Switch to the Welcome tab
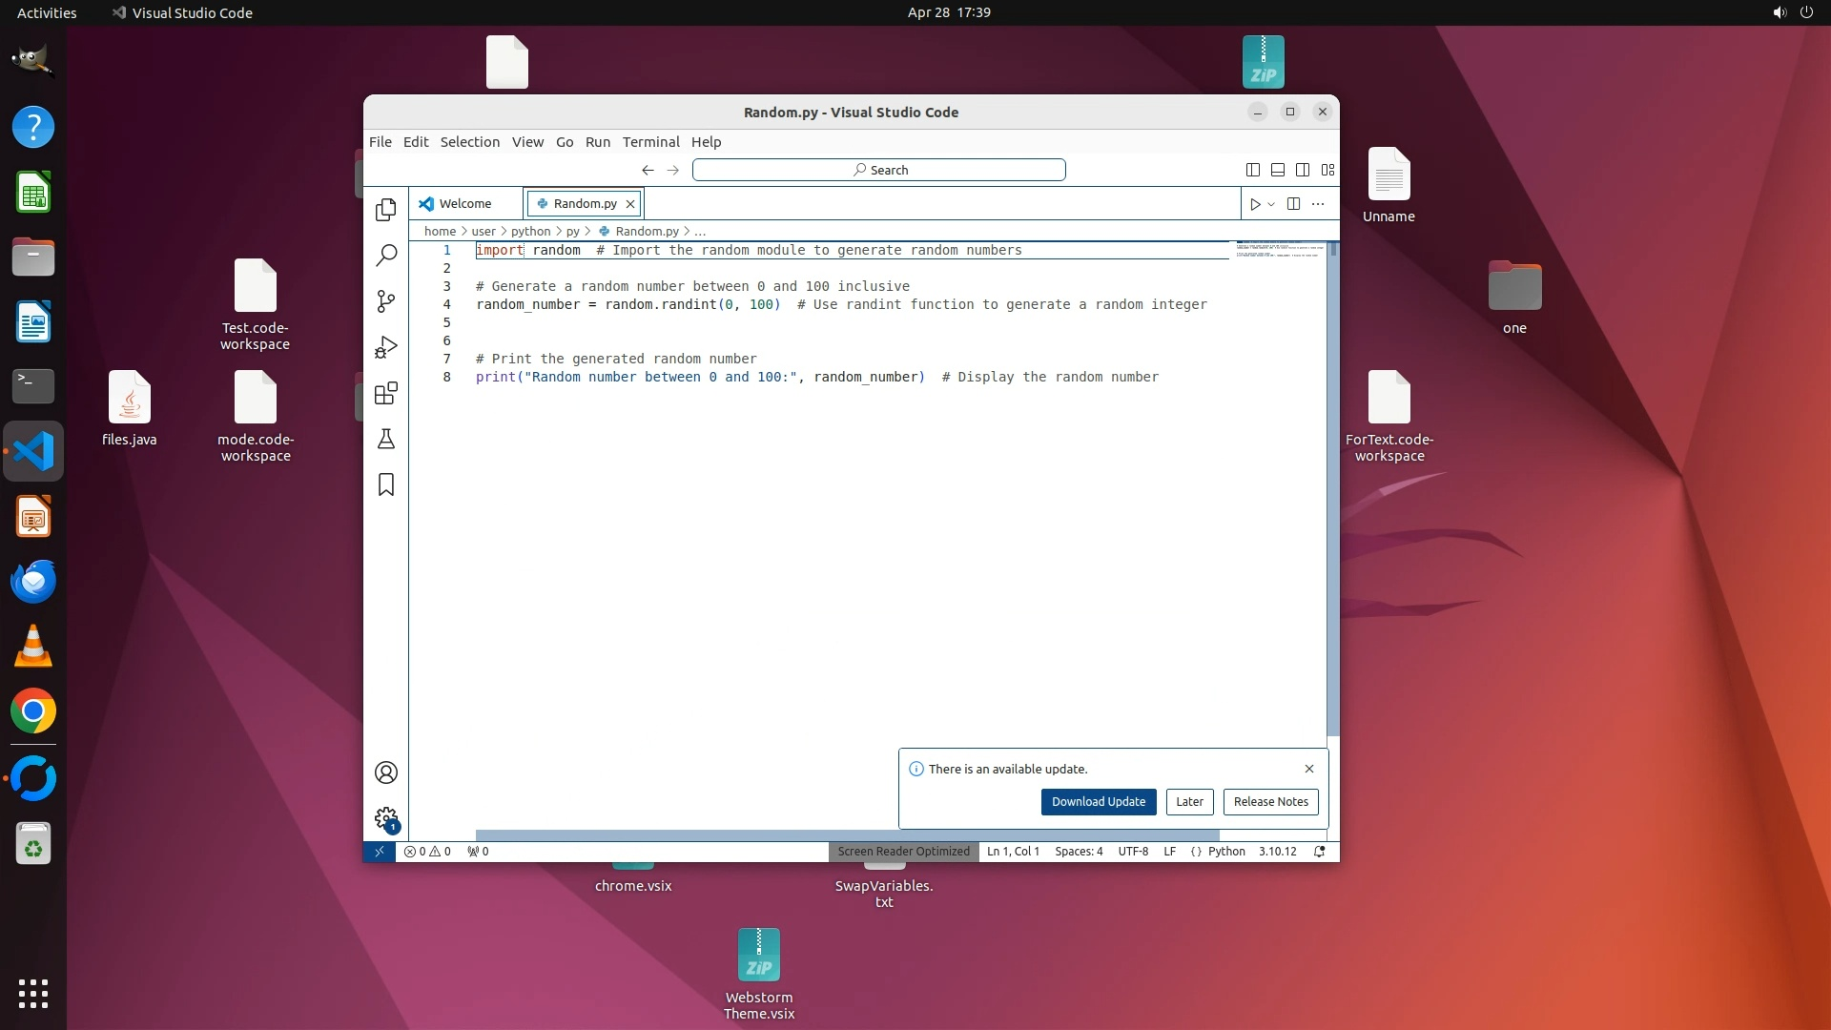The image size is (1831, 1030). [x=465, y=204]
